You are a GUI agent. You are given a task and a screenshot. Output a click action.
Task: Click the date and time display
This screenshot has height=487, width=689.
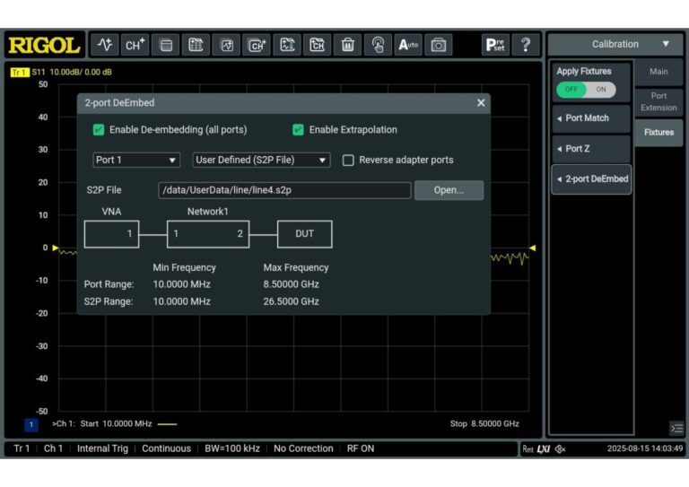[645, 448]
